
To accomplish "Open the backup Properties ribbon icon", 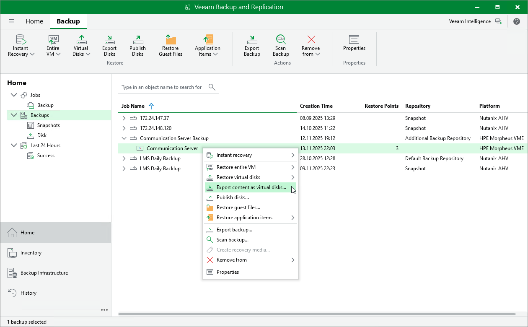I will click(354, 45).
